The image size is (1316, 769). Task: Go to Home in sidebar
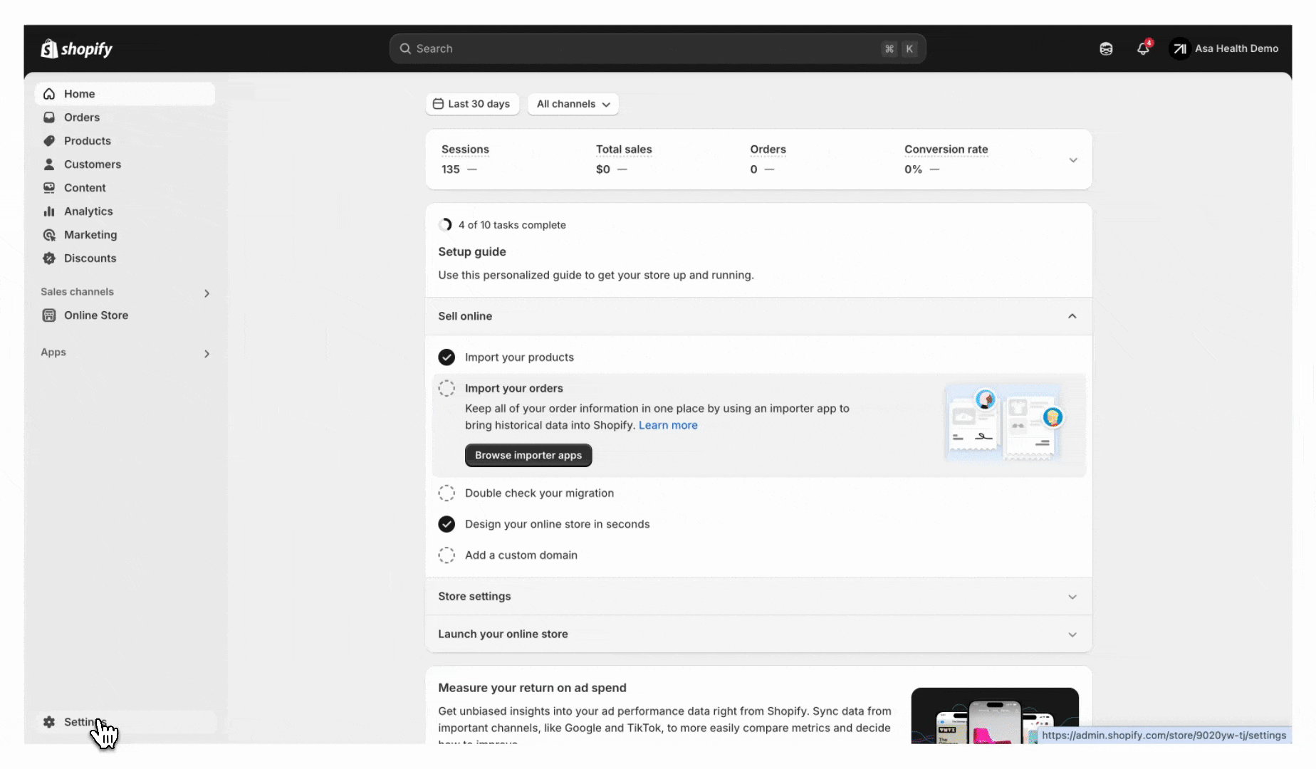click(x=125, y=94)
